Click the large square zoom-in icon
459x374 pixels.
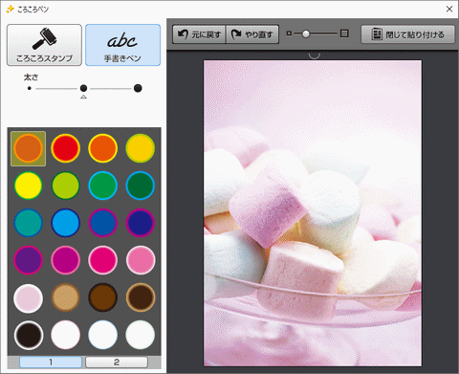[344, 33]
